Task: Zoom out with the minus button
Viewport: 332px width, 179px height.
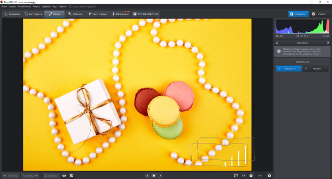Action: (251, 175)
